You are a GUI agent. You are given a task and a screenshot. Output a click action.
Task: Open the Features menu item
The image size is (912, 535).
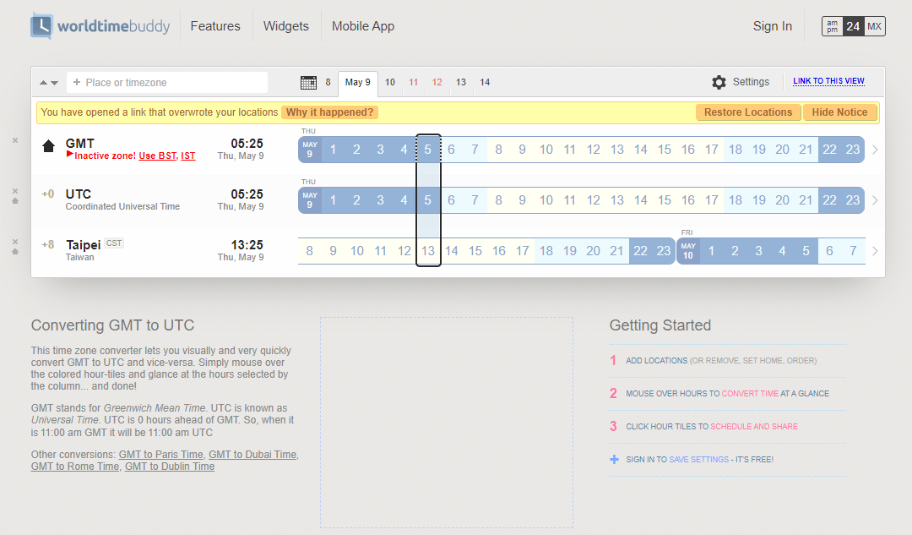click(x=215, y=26)
